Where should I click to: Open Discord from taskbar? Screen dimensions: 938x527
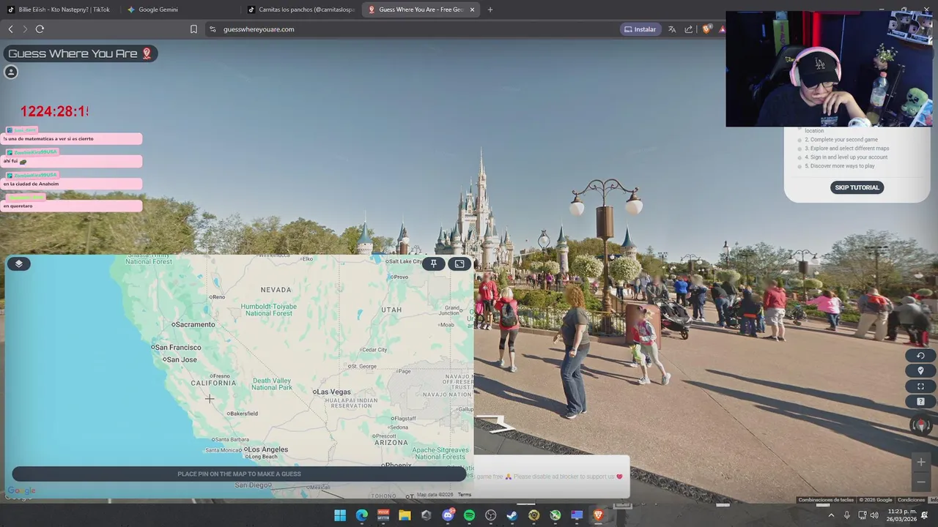pyautogui.click(x=448, y=515)
